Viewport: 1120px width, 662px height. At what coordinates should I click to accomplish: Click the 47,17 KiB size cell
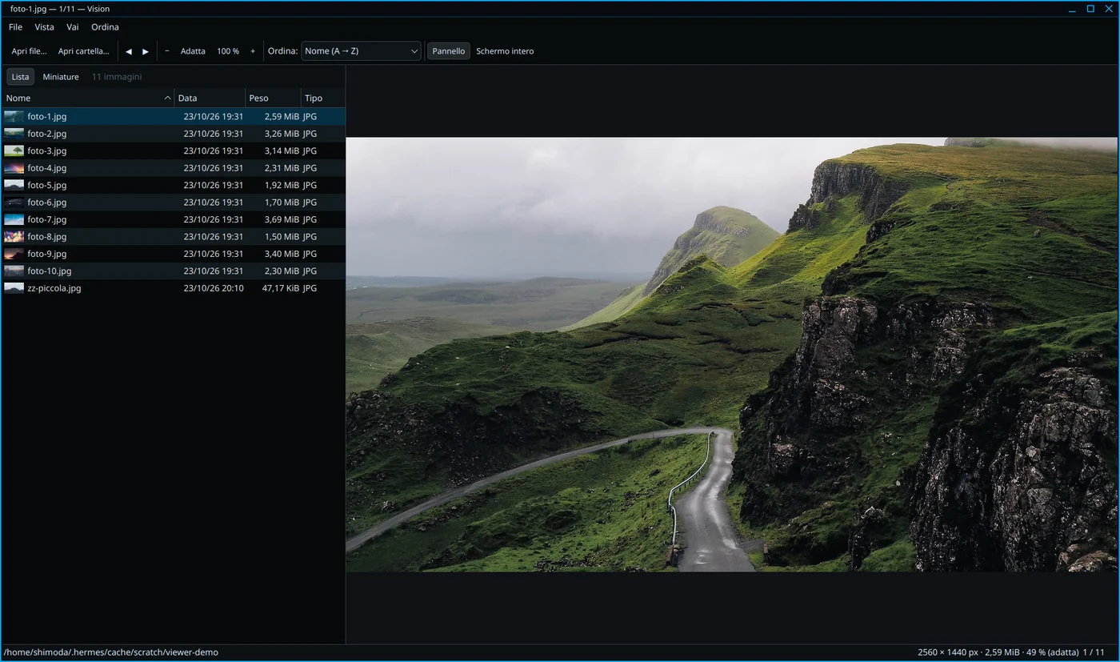click(x=281, y=288)
